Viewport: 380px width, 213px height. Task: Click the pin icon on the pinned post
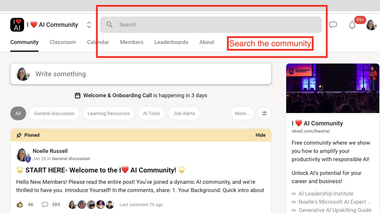[x=19, y=135]
